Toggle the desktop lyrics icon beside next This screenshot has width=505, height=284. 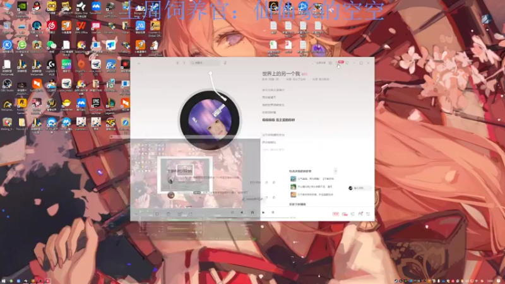pyautogui.click(x=273, y=213)
